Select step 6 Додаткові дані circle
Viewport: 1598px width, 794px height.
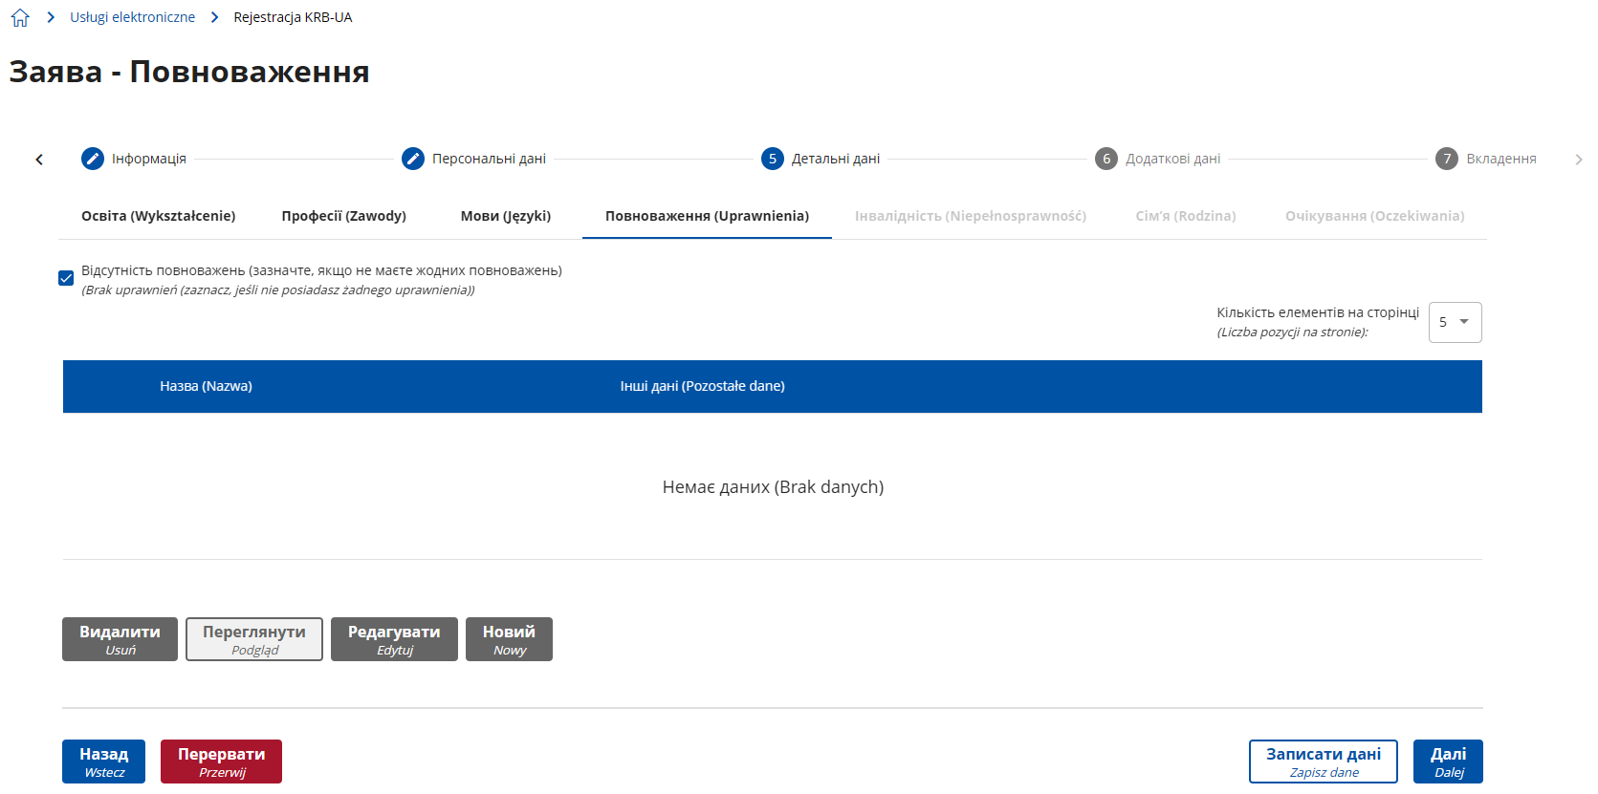click(1106, 159)
